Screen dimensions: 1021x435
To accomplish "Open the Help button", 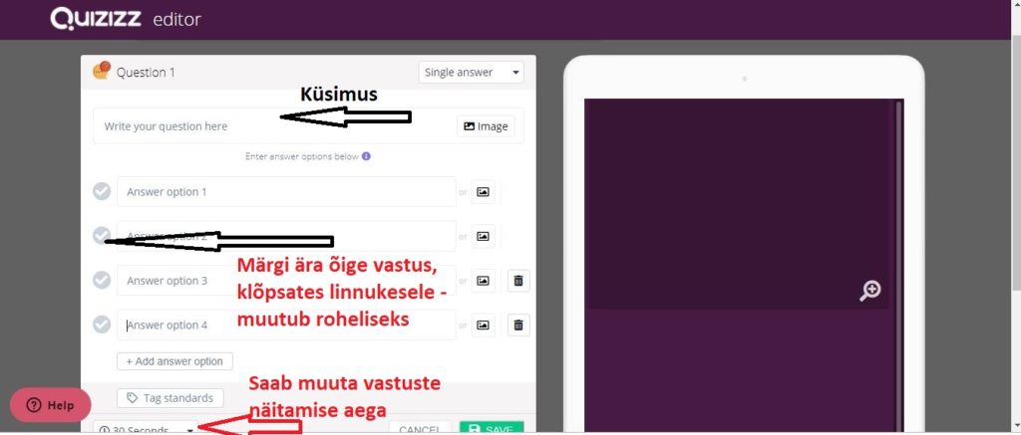I will click(x=50, y=405).
